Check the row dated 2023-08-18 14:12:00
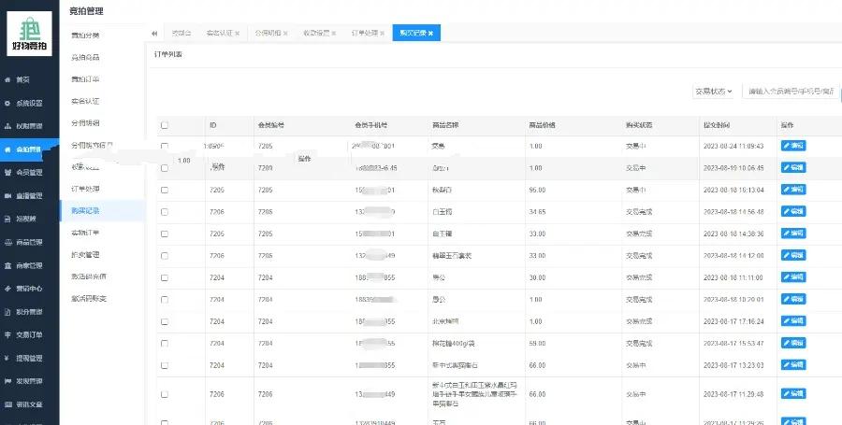Image resolution: width=842 pixels, height=425 pixels. click(165, 256)
